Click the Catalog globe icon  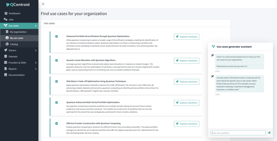coord(7,44)
